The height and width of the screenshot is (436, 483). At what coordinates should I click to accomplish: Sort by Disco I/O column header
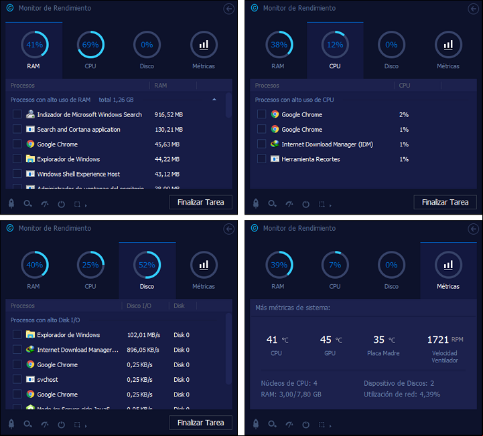pyautogui.click(x=145, y=306)
